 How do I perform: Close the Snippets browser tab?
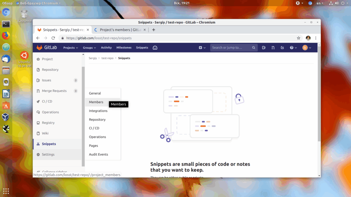88,30
